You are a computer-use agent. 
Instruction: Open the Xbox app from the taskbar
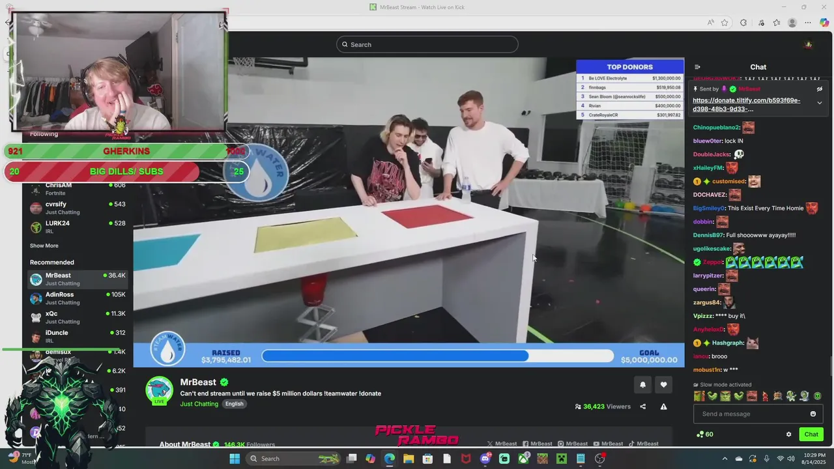pyautogui.click(x=523, y=459)
